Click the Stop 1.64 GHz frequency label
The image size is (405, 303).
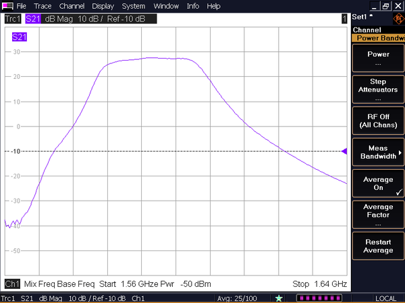pos(319,283)
